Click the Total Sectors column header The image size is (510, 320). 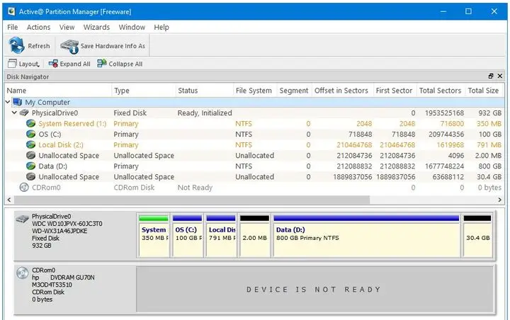(x=440, y=91)
